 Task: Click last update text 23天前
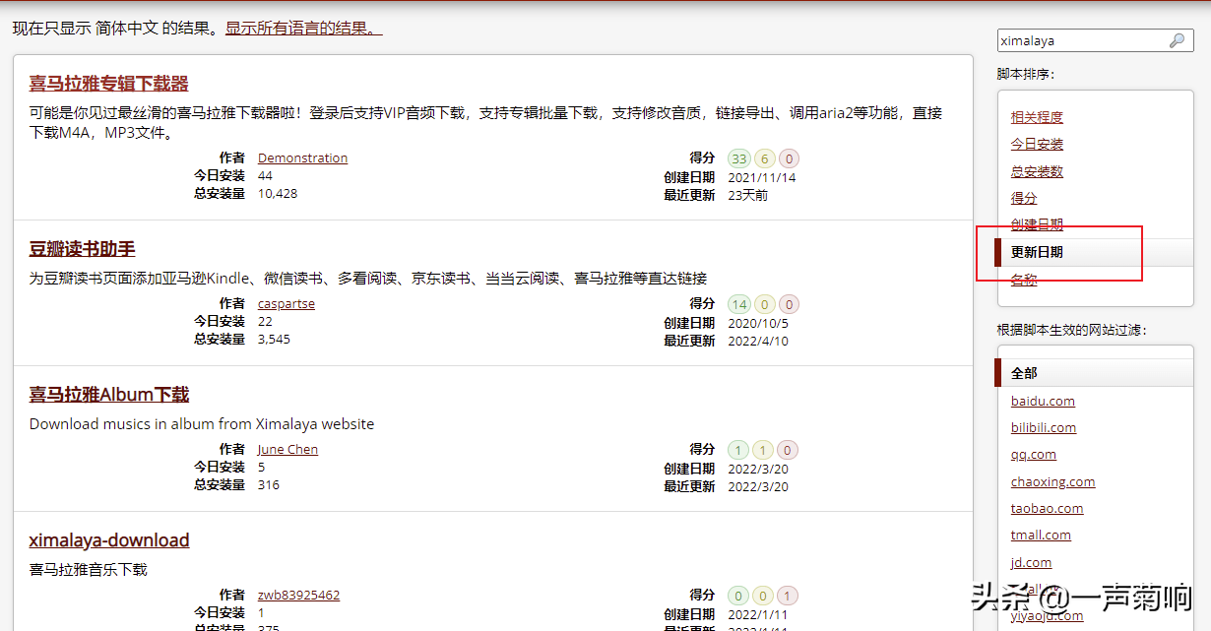(x=748, y=195)
